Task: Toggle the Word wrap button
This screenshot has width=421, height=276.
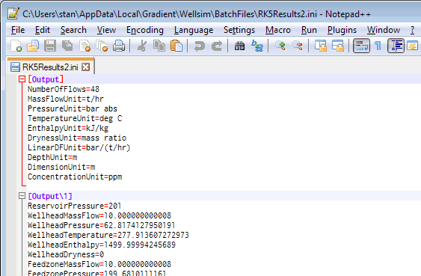Action: tap(361, 46)
